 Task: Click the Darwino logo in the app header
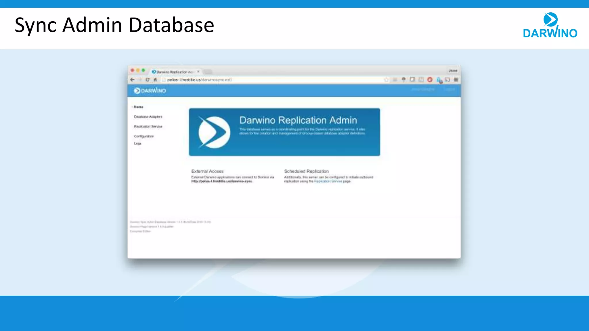point(150,91)
